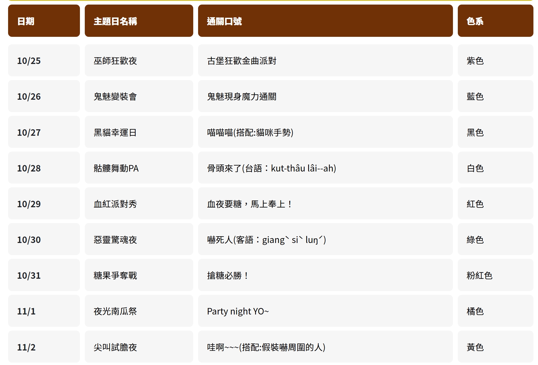Click the kut-thâu lâi--ah slogan cell

(x=325, y=168)
